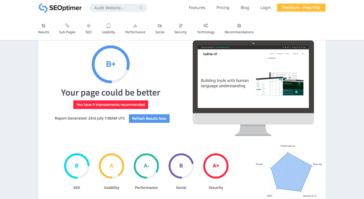The width and height of the screenshot is (364, 199).
Task: Click the Usability label under grade A
Action: pyautogui.click(x=111, y=188)
